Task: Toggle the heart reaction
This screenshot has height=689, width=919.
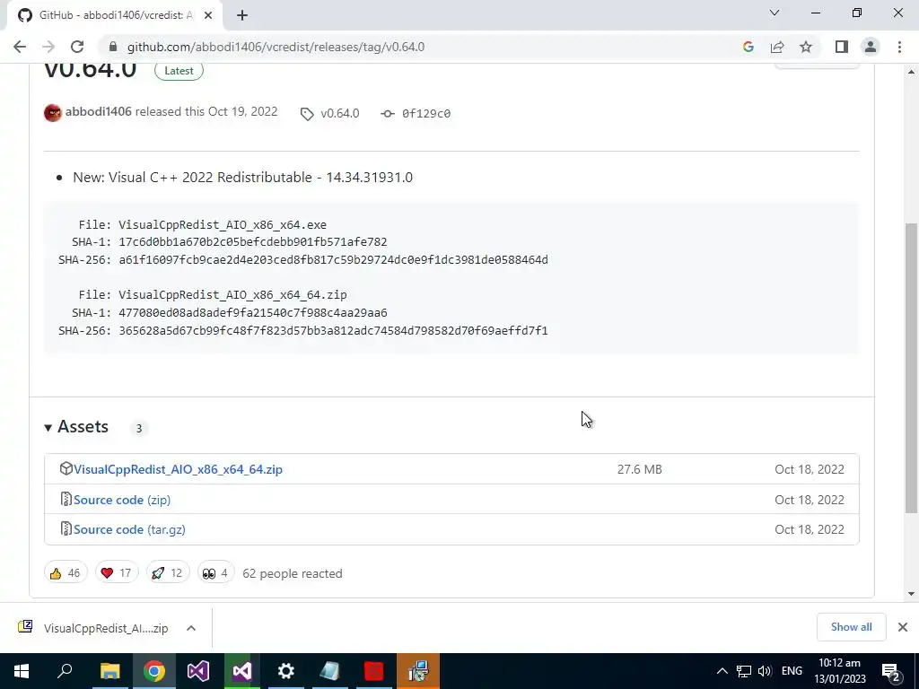Action: [117, 573]
